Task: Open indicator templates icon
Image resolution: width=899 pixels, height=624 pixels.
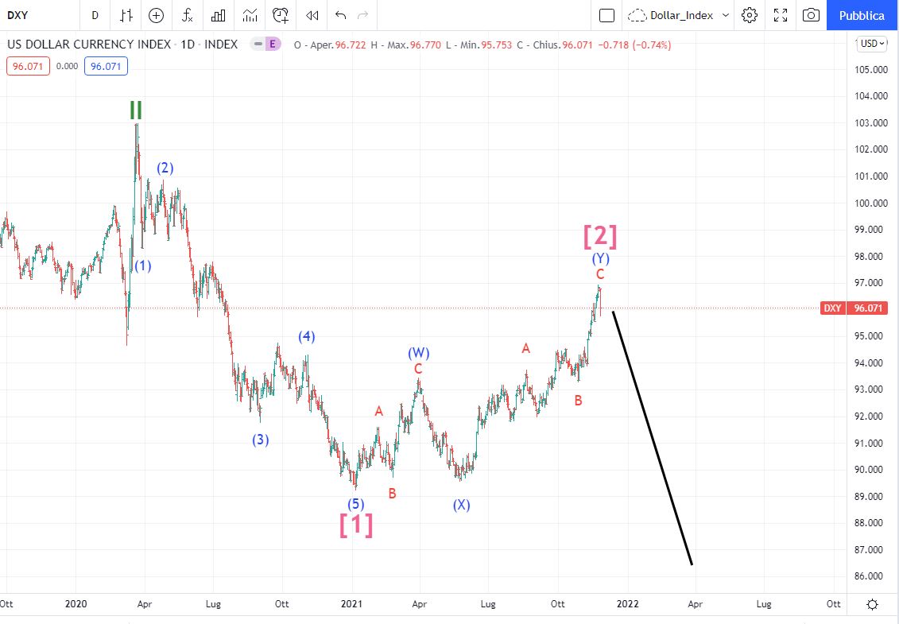Action: [x=250, y=15]
